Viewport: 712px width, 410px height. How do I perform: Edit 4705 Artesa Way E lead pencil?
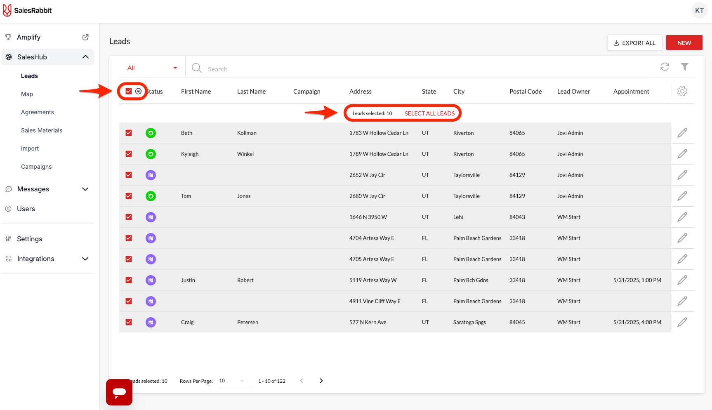coord(682,259)
